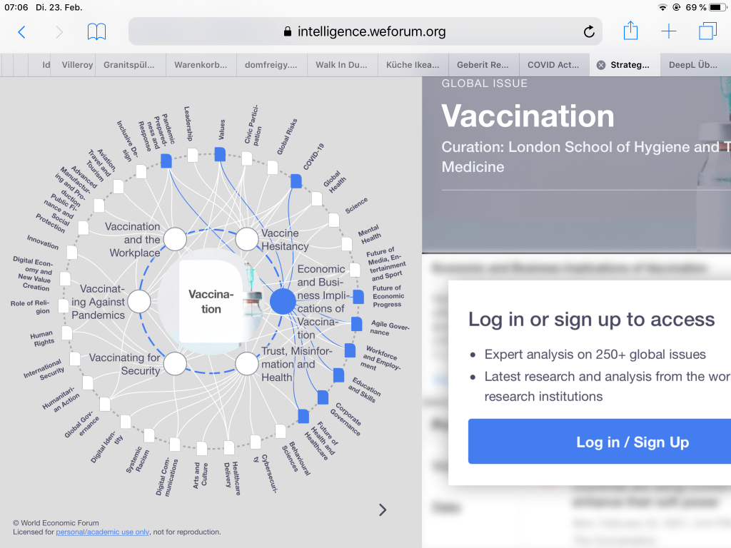The height and width of the screenshot is (548, 731).
Task: Close the Strateg... tab with X icon
Action: pos(600,65)
